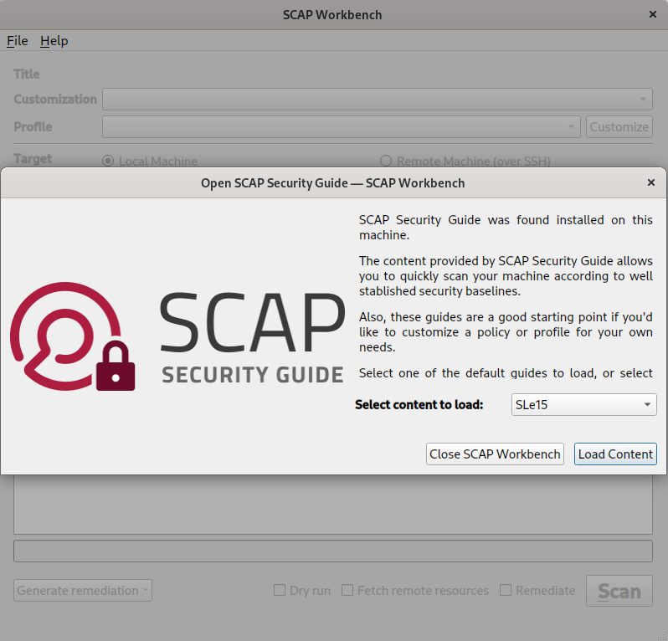
Task: Close the Open SCAP Security Guide dialog
Action: click(x=651, y=182)
